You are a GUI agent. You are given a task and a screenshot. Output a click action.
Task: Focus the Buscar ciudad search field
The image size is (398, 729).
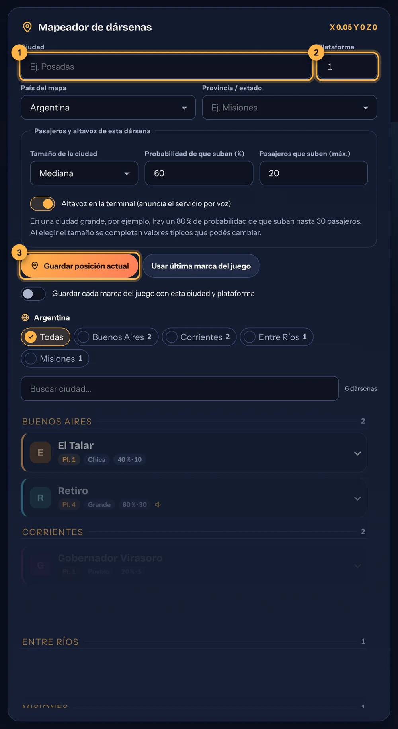[x=180, y=388]
